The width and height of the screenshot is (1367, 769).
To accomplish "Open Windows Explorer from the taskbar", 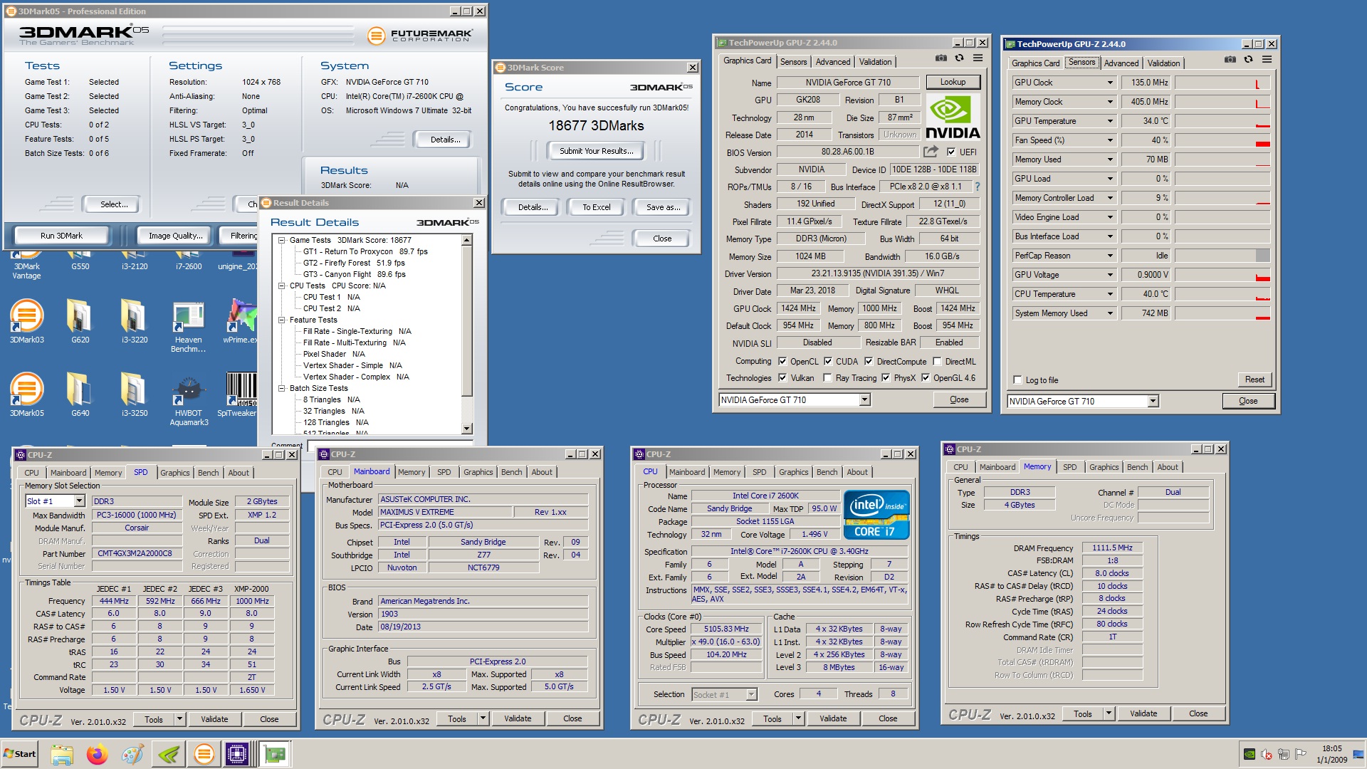I will [62, 754].
